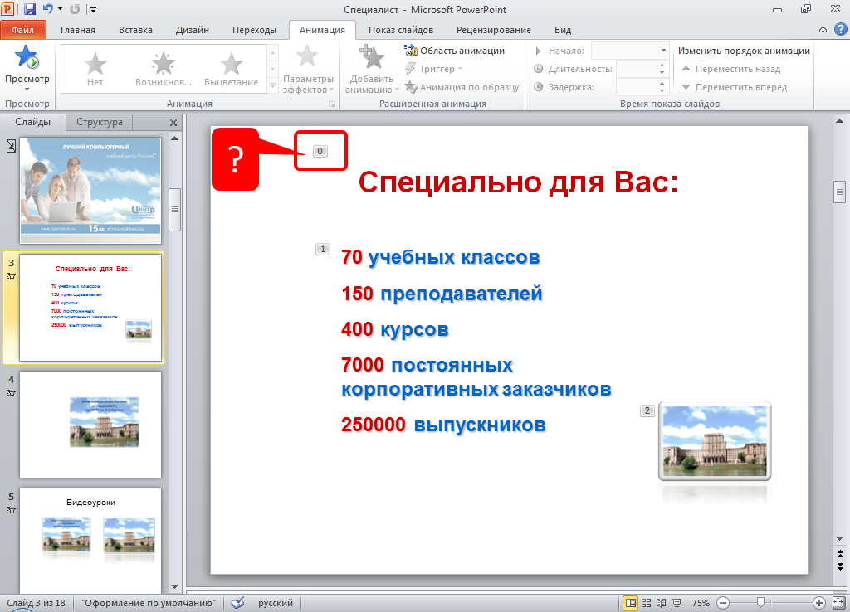Open the Начало dropdown list
The image size is (850, 612).
pos(663,51)
